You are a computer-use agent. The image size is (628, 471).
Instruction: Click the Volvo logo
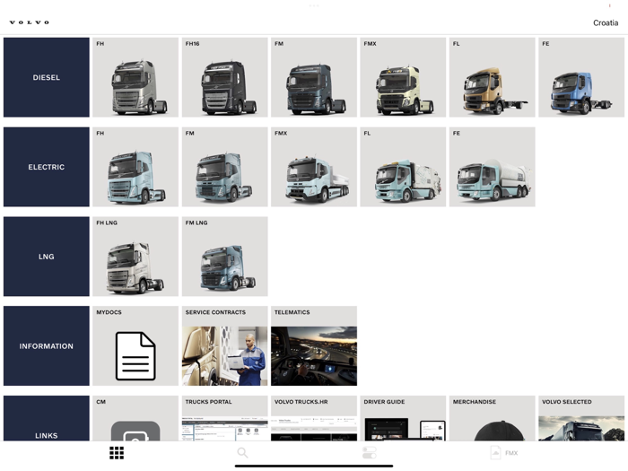[x=30, y=22]
